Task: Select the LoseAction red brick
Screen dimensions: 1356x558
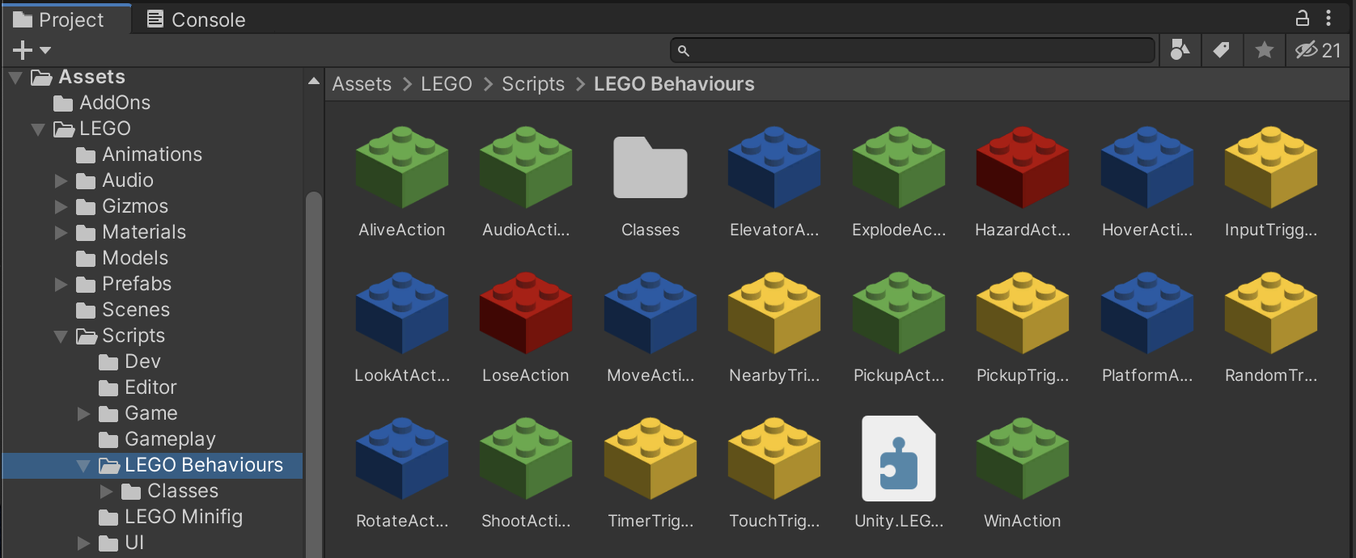Action: (526, 313)
